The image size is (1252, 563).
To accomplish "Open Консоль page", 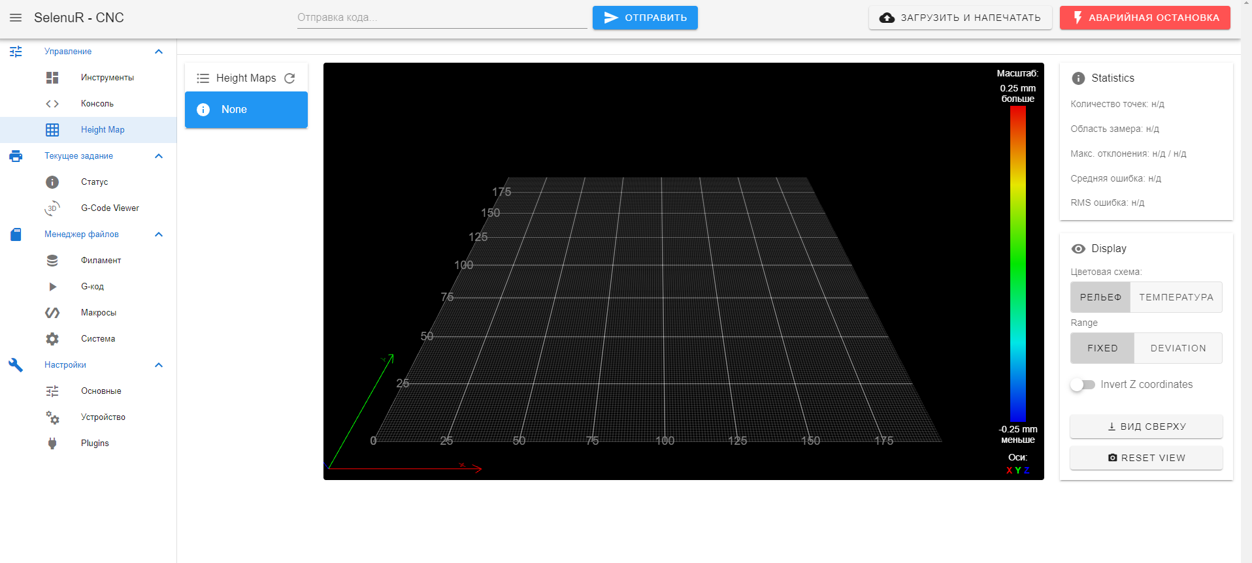I will click(x=88, y=104).
